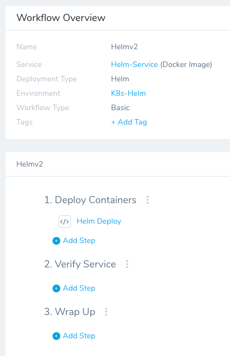Open the Verify Service three-dot options menu
Screen dimensions: 230x356
[127, 264]
